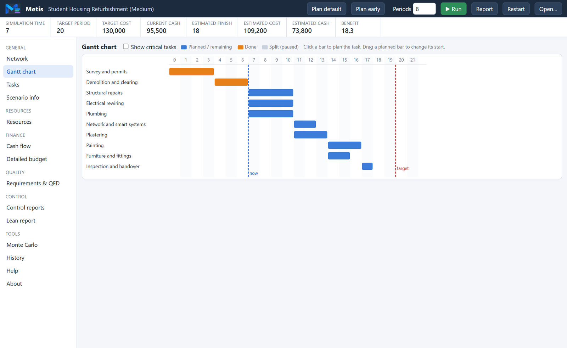Open Resources page
567x348 pixels.
click(x=38, y=122)
